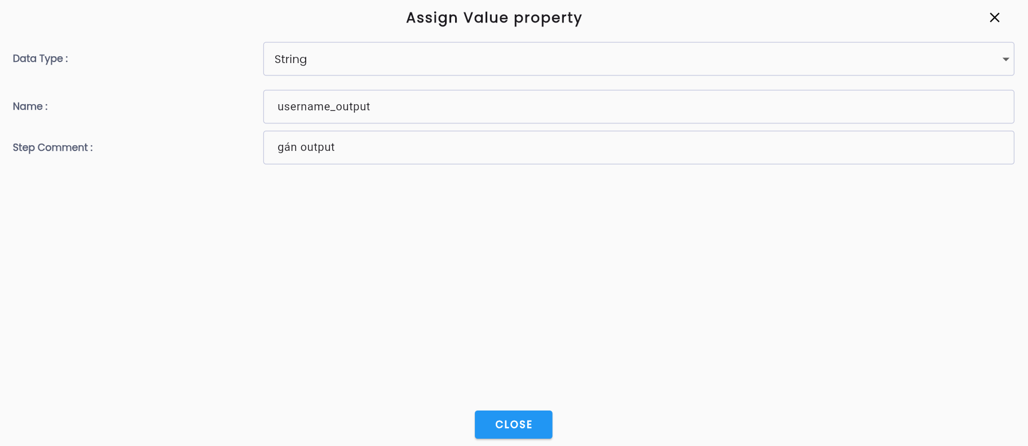1028x446 pixels.
Task: Dismiss the Assign Value property window
Action: tap(994, 17)
